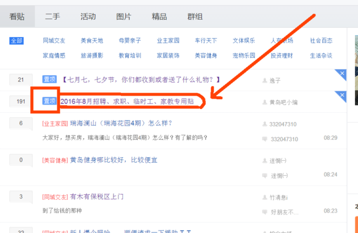Click last-reply icon beside 迷惘(-)
The image size is (358, 233).
coord(265,175)
